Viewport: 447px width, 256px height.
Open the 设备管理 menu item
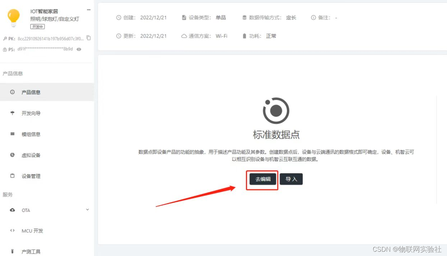point(47,176)
